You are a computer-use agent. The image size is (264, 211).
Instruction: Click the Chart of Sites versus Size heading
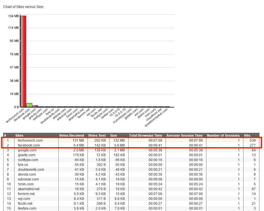[x=24, y=7]
